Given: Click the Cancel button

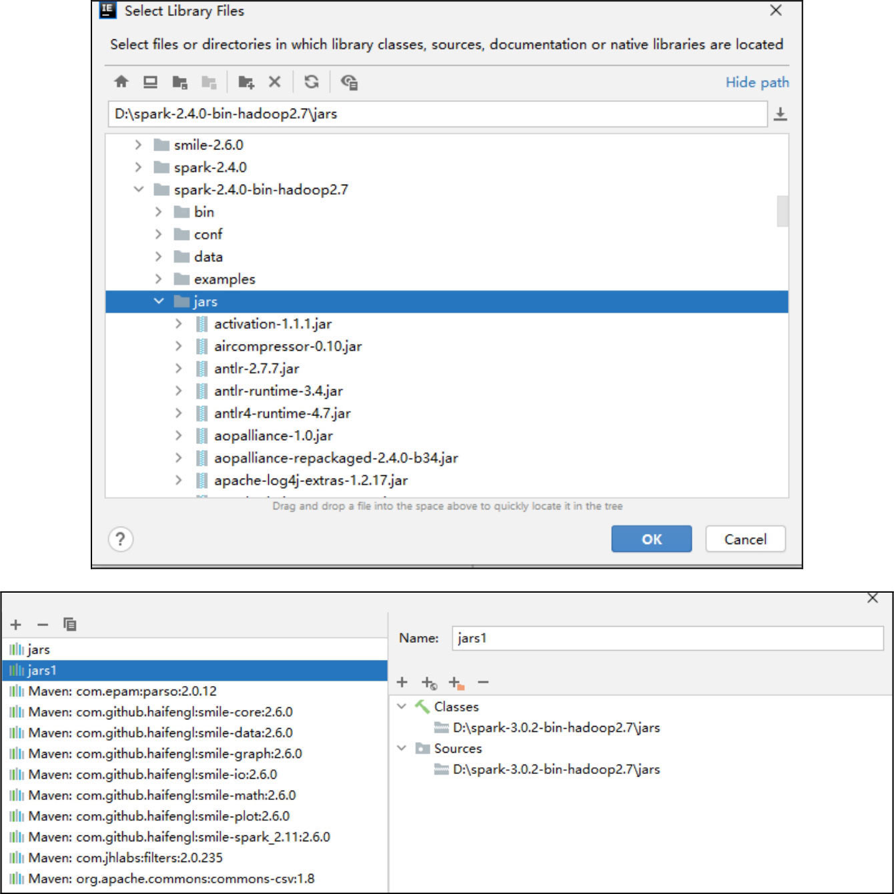Looking at the screenshot, I should pyautogui.click(x=745, y=539).
